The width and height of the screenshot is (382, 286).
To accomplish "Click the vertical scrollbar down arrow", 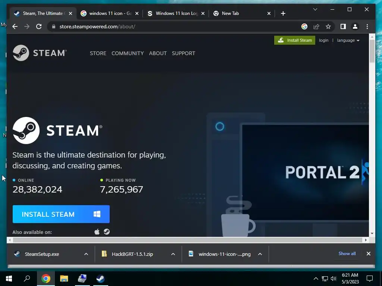I will (372, 233).
